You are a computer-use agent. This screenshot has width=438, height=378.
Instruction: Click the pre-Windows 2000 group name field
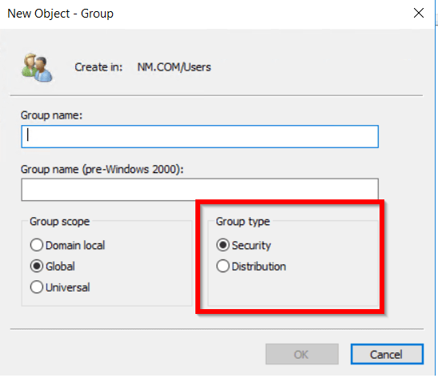(199, 190)
